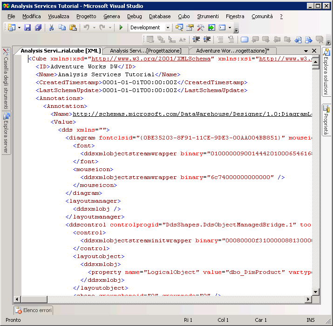This screenshot has width=333, height=326.
Task: Cut the selected text with scissors icon
Action: (51, 27)
